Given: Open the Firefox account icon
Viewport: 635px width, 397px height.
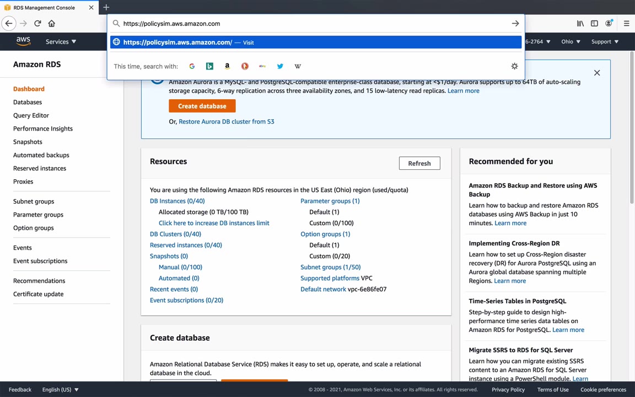Looking at the screenshot, I should pyautogui.click(x=609, y=24).
